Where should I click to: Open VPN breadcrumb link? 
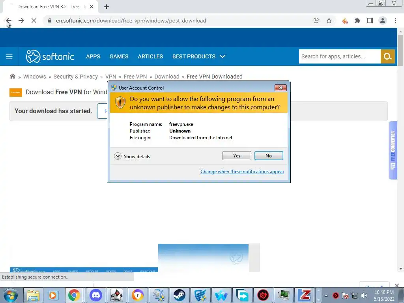click(x=111, y=77)
